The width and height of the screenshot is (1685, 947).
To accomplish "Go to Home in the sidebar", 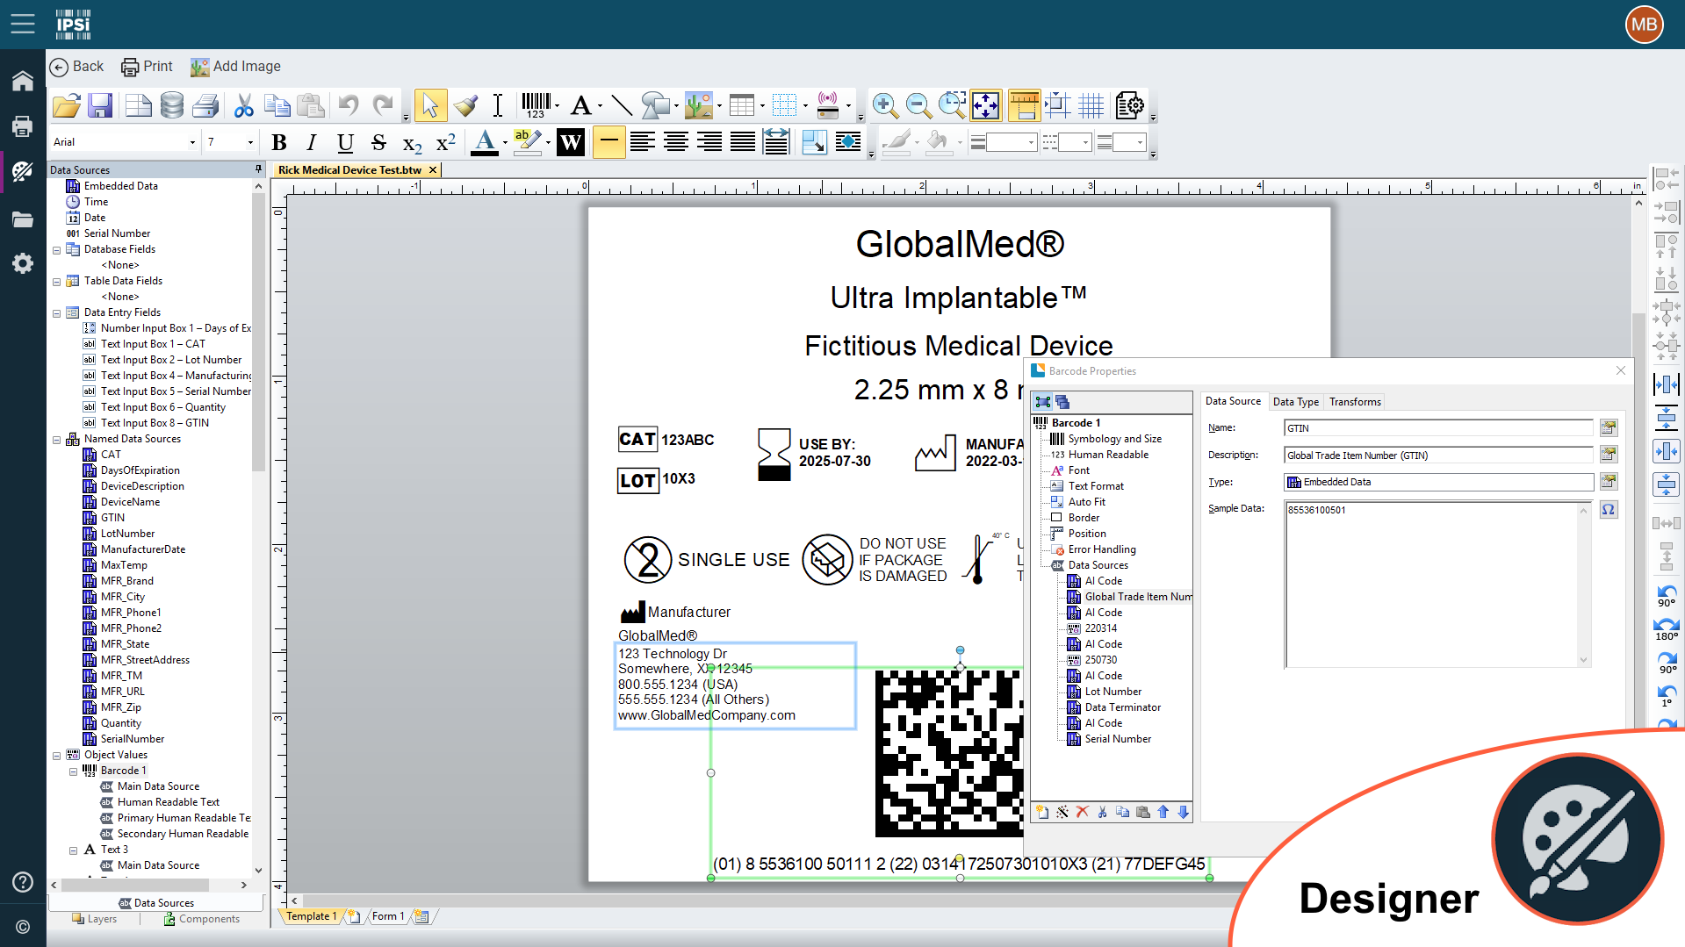I will coord(23,81).
